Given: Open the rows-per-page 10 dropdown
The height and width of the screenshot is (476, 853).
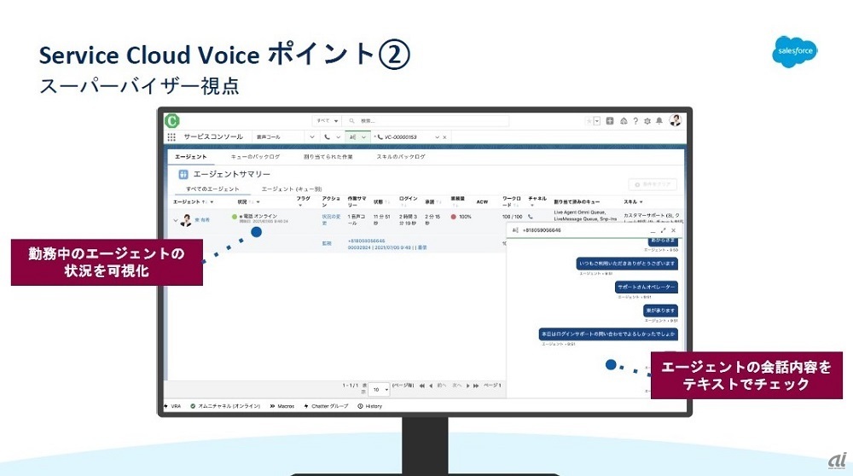Looking at the screenshot, I should click(380, 390).
